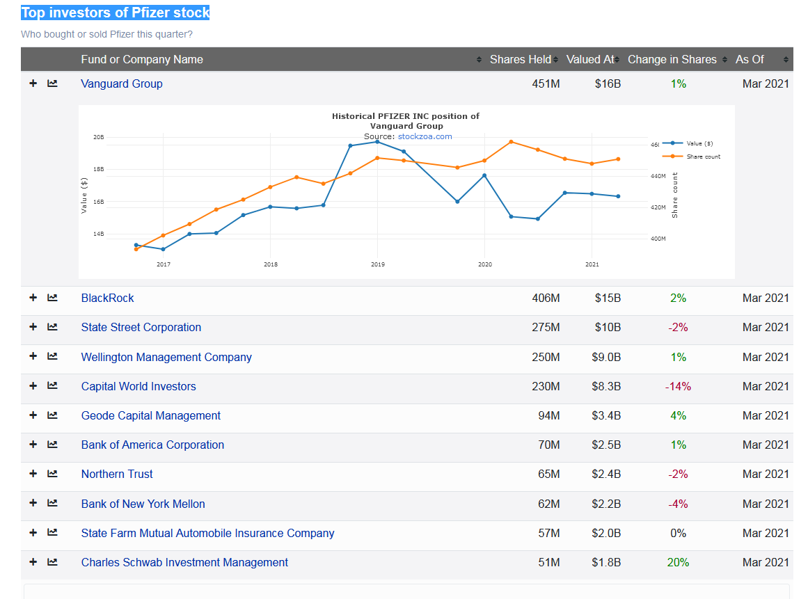Expand Bank of America Corporation plus icon
This screenshot has width=808, height=599.
tap(33, 444)
